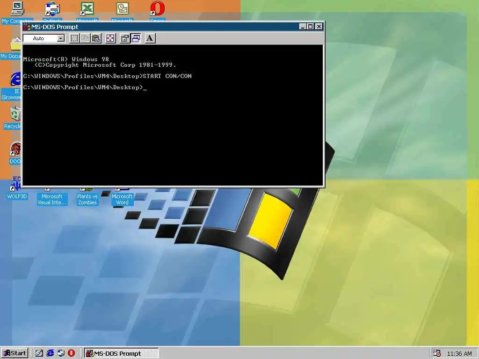Select the Outlook Express desktop shortcut

[x=52, y=12]
